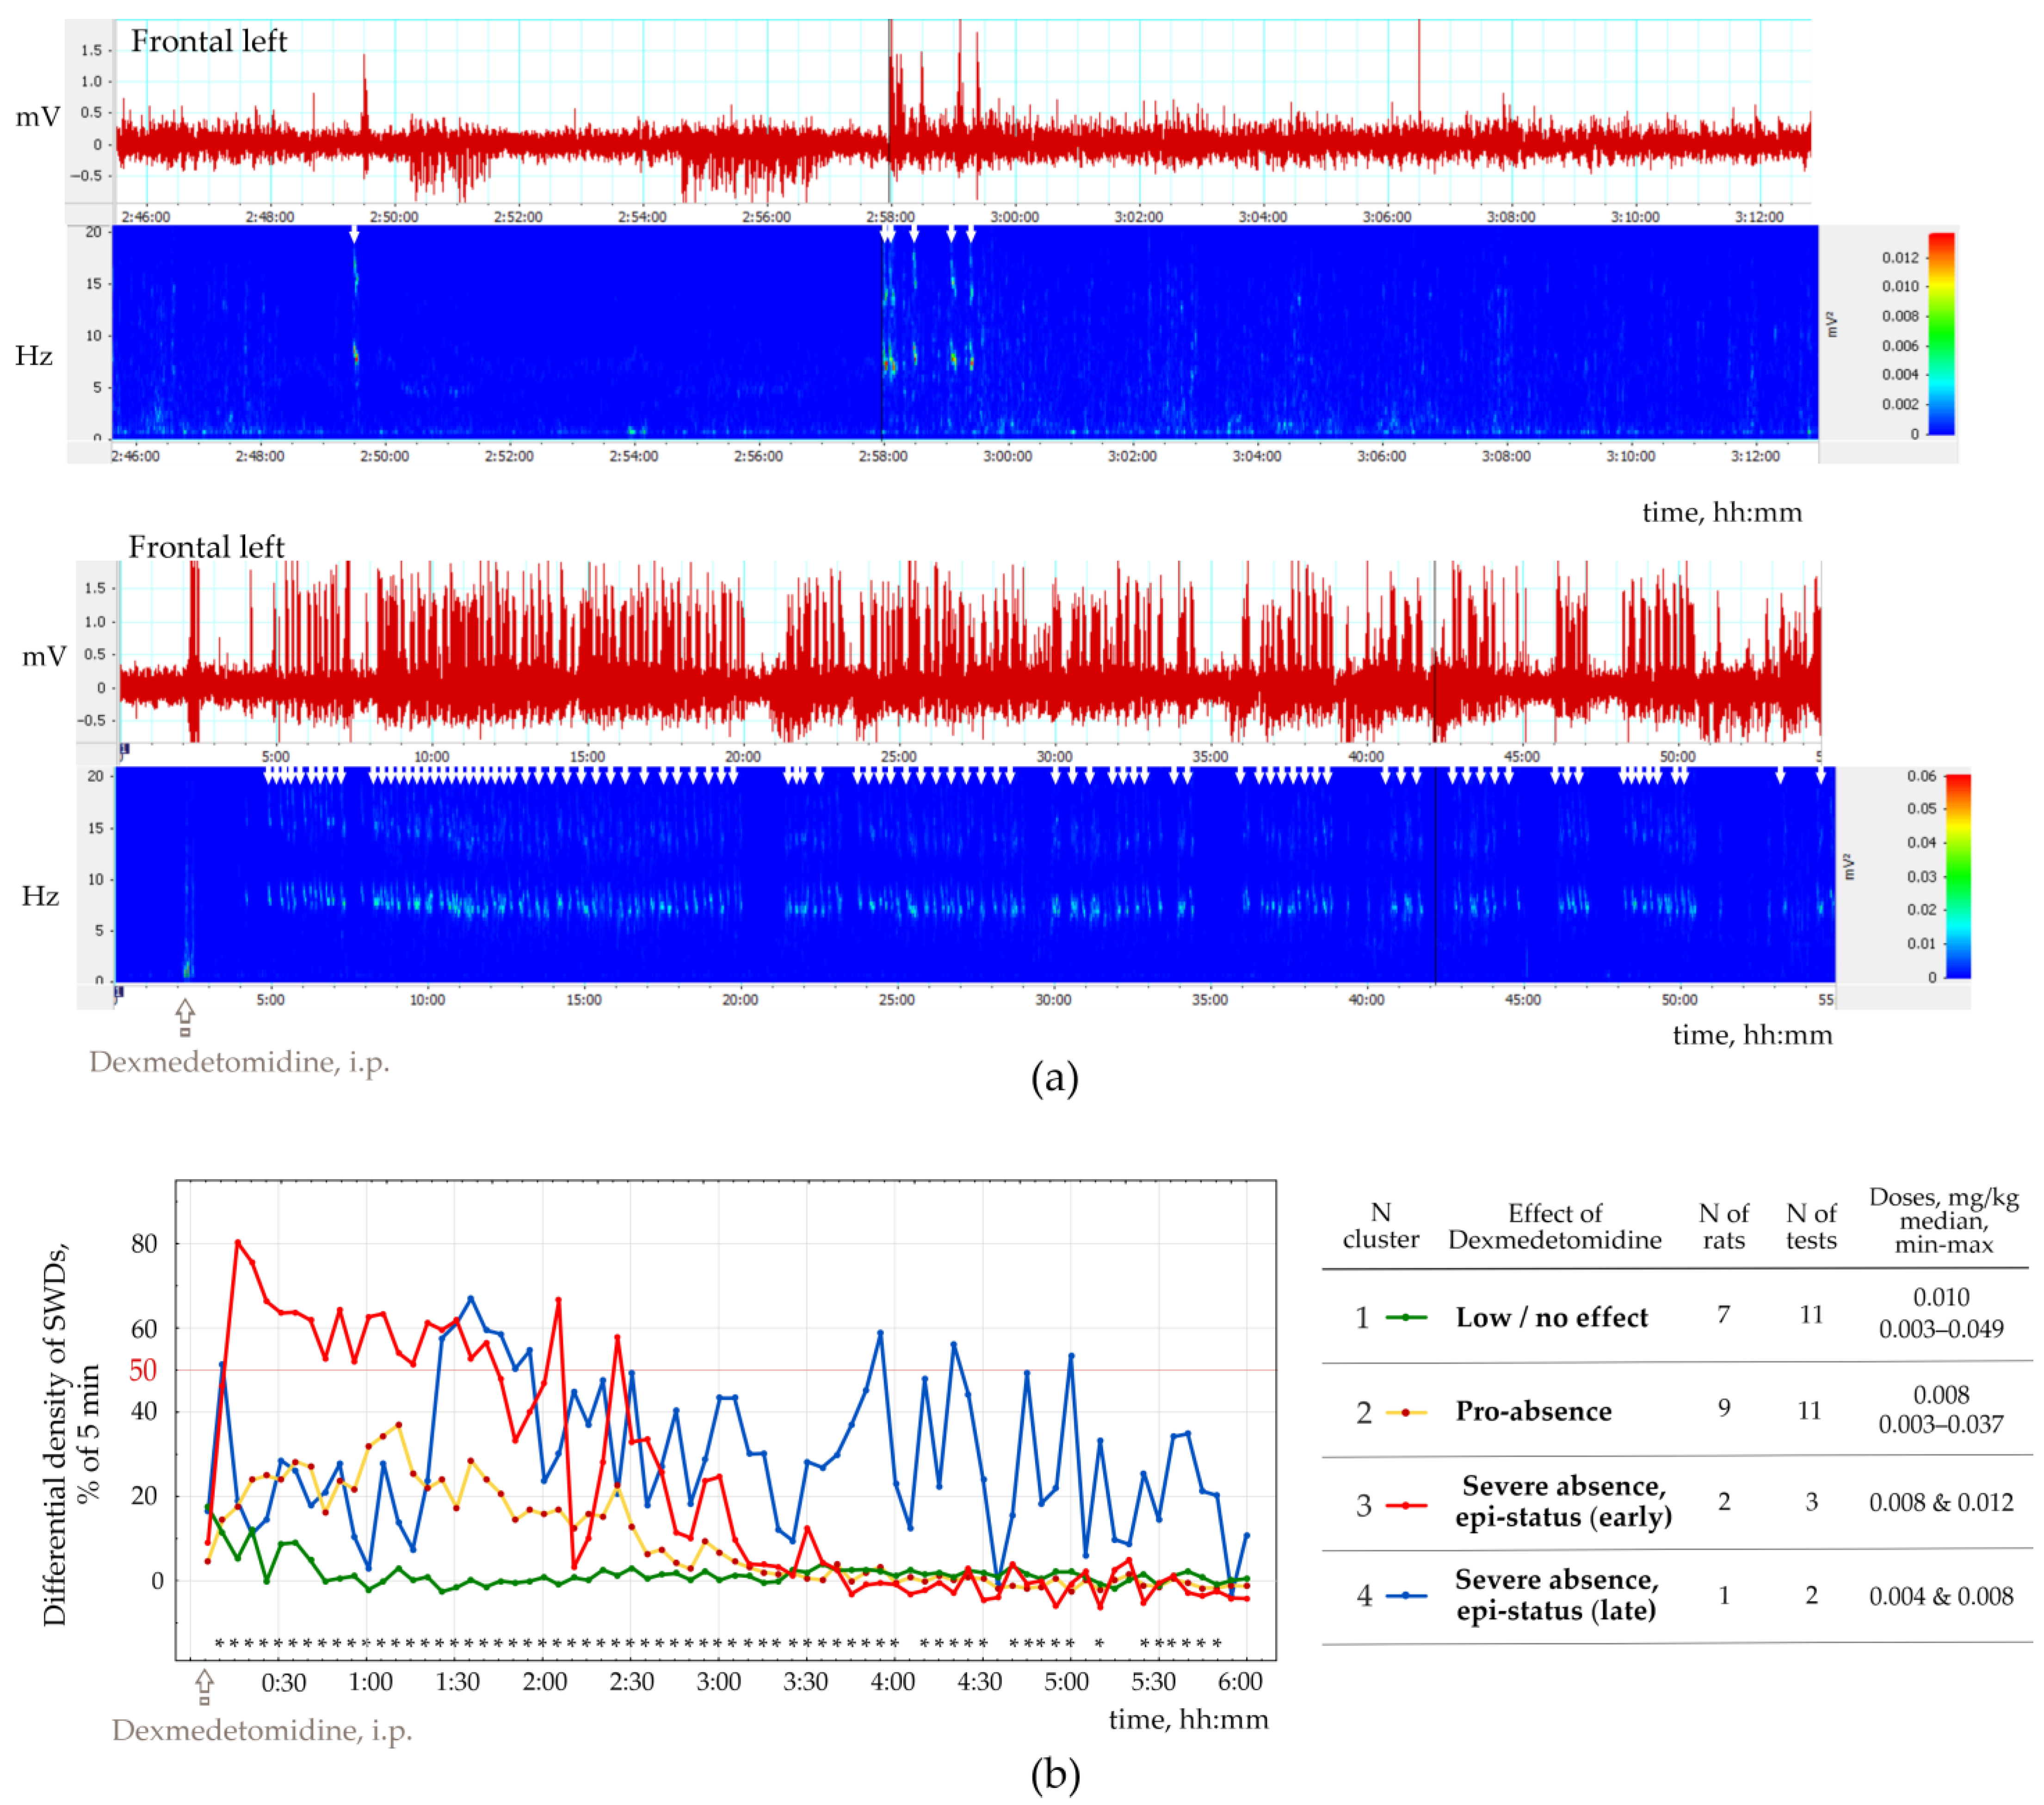Click the small blue icon at lower EEG trace start
Screen dimensions: 2044x1805
pos(124,748)
